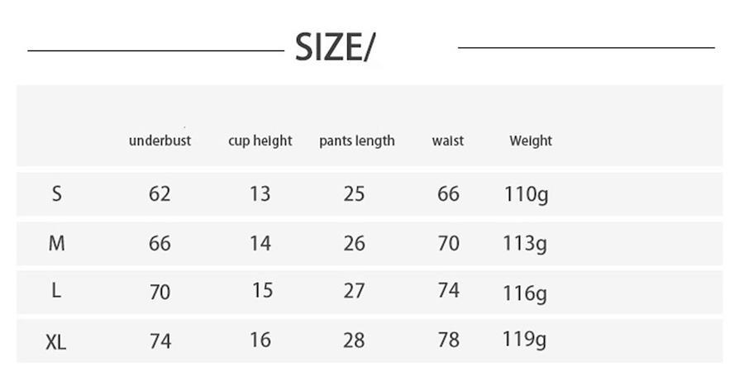The height and width of the screenshot is (372, 744).
Task: Select the Weight column header
Action: tap(531, 141)
